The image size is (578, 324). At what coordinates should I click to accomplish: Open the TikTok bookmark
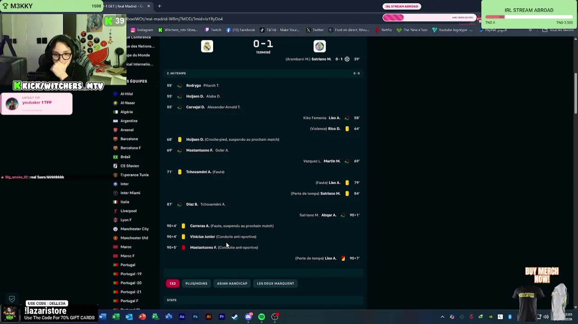click(279, 30)
